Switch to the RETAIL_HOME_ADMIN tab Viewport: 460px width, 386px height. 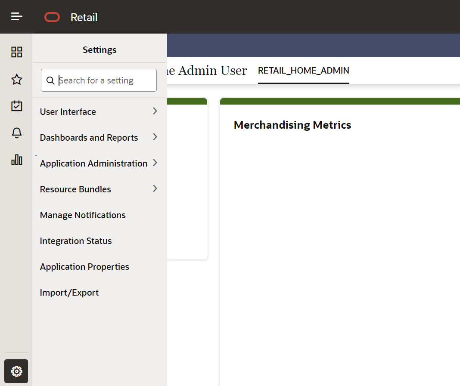tap(303, 71)
